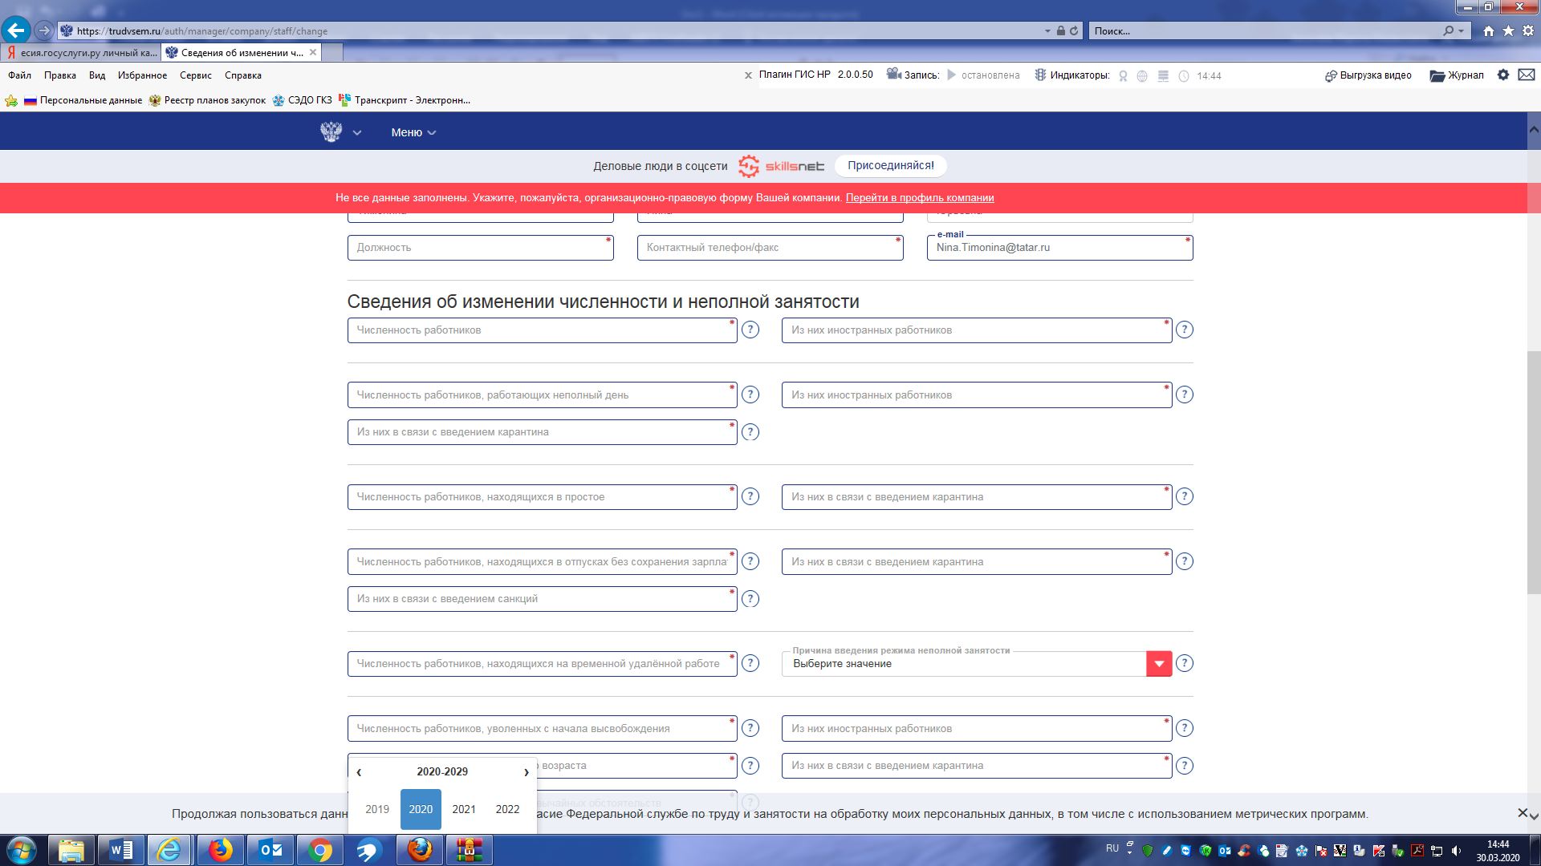Screen dimensions: 1541x866
Task: Click help icon next to Численность работников
Action: pyautogui.click(x=750, y=330)
